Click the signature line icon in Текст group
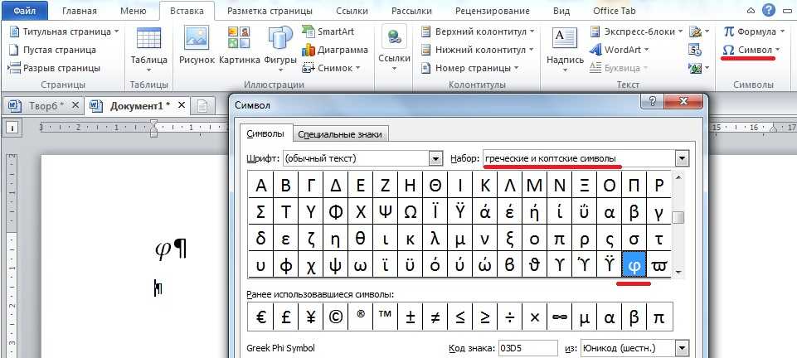The height and width of the screenshot is (358, 797). click(699, 31)
